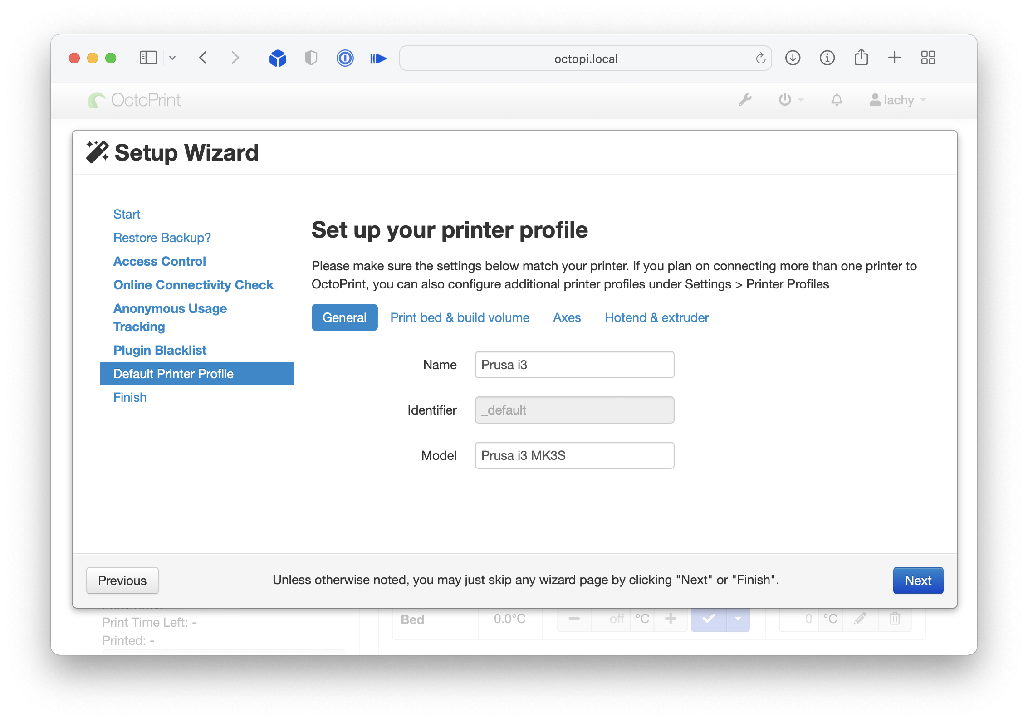Image resolution: width=1028 pixels, height=722 pixels.
Task: Click the circled info icon in toolbar
Action: click(x=827, y=58)
